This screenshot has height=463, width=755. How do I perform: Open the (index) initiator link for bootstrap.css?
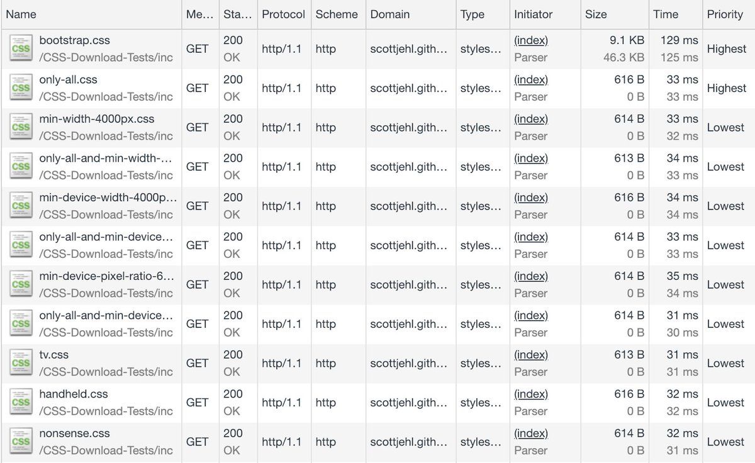pos(531,40)
